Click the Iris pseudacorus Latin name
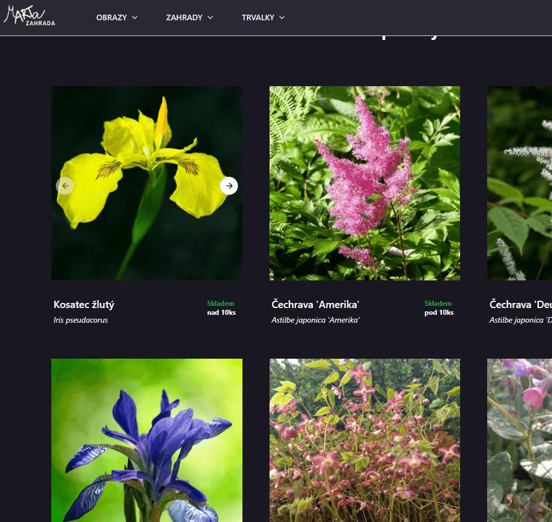 click(x=81, y=320)
